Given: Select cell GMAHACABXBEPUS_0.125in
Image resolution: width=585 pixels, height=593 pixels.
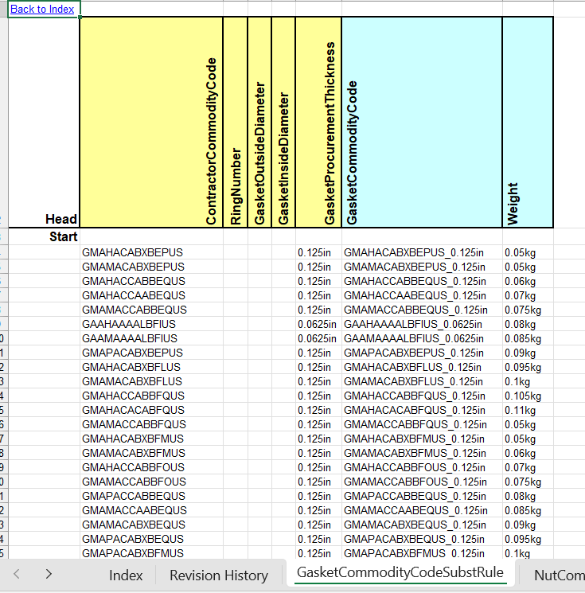Looking at the screenshot, I should (x=422, y=252).
